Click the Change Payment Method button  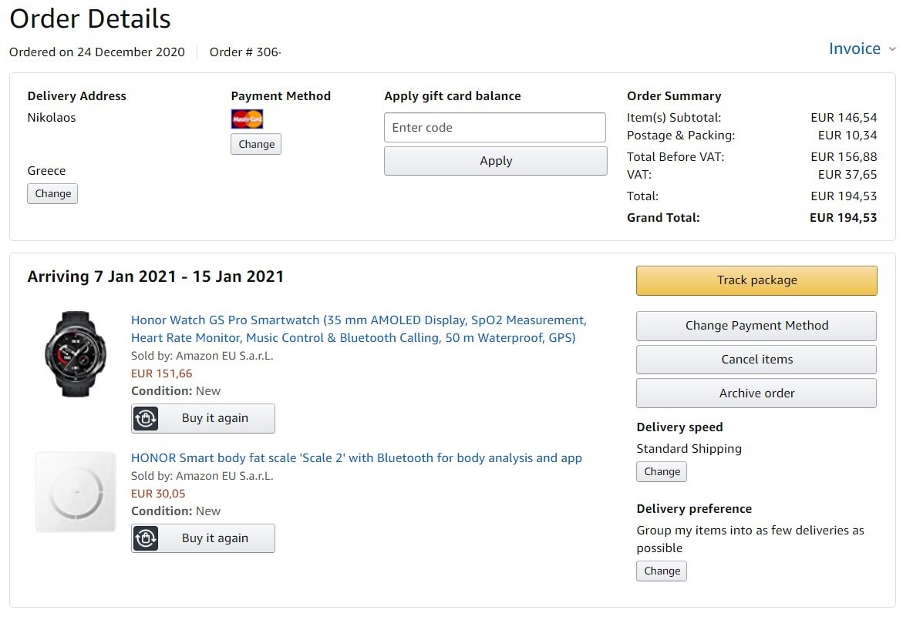pyautogui.click(x=756, y=326)
